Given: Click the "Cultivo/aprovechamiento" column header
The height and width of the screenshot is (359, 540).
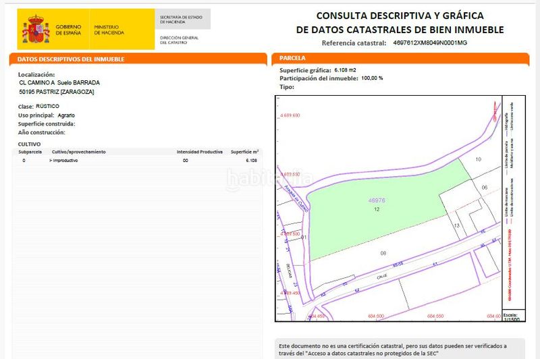Looking at the screenshot, I should [79, 152].
